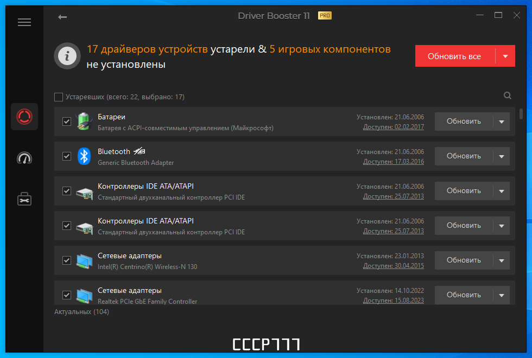
Task: Click 'Обновить' for Intel Centrino Wireless-N 130
Action: [464, 260]
